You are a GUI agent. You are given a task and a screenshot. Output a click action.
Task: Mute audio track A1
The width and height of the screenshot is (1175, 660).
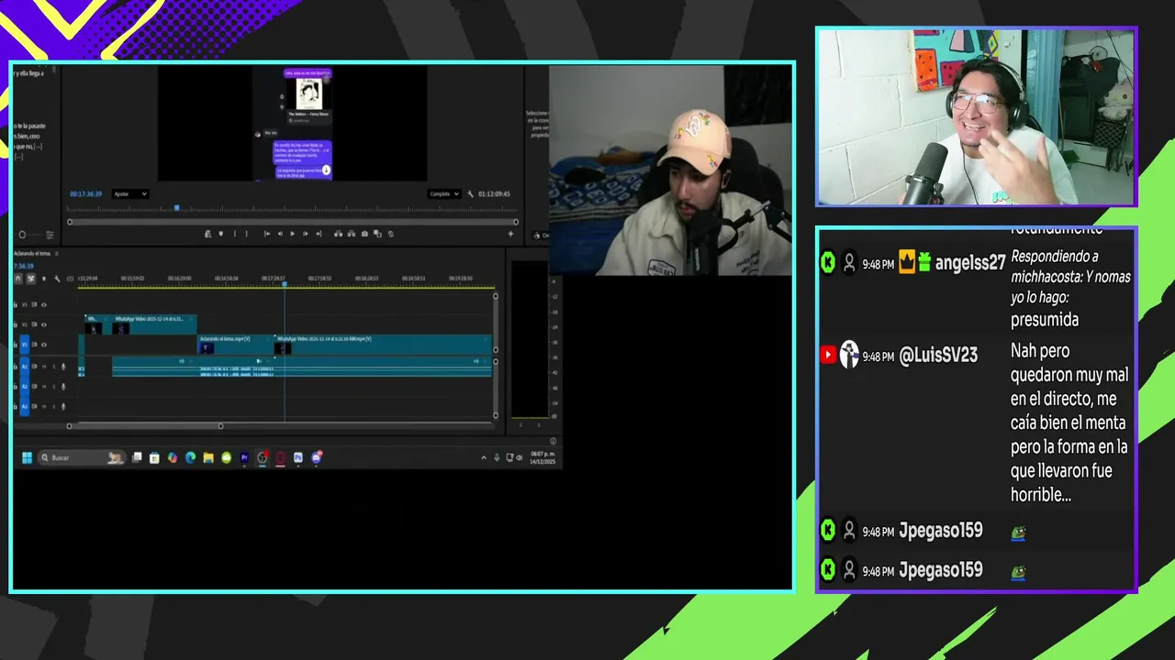(44, 367)
